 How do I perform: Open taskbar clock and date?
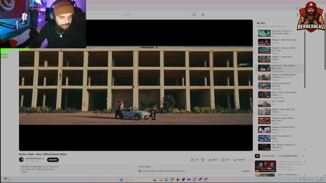[x=319, y=180]
